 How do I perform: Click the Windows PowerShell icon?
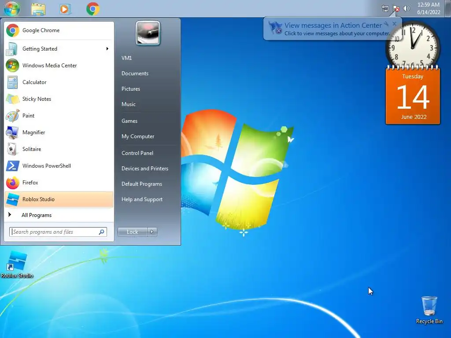[x=13, y=166]
